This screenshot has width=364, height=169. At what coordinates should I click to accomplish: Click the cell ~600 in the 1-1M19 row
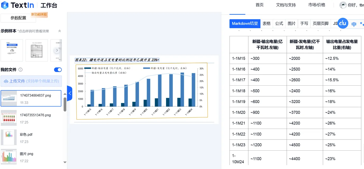pos(267,102)
